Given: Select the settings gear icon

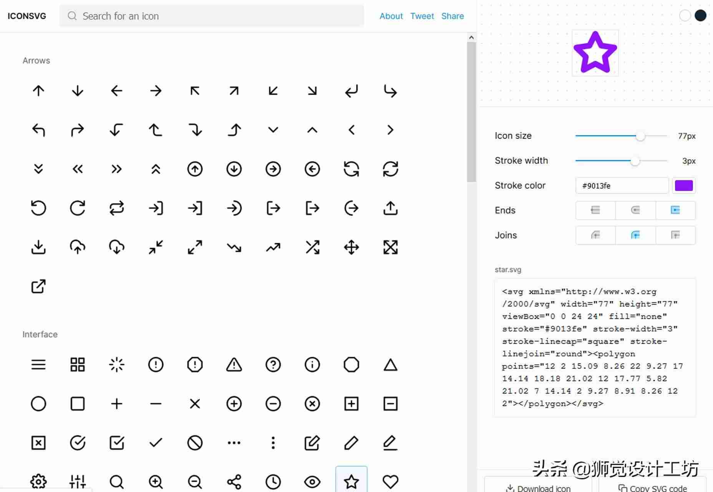Looking at the screenshot, I should pos(38,482).
